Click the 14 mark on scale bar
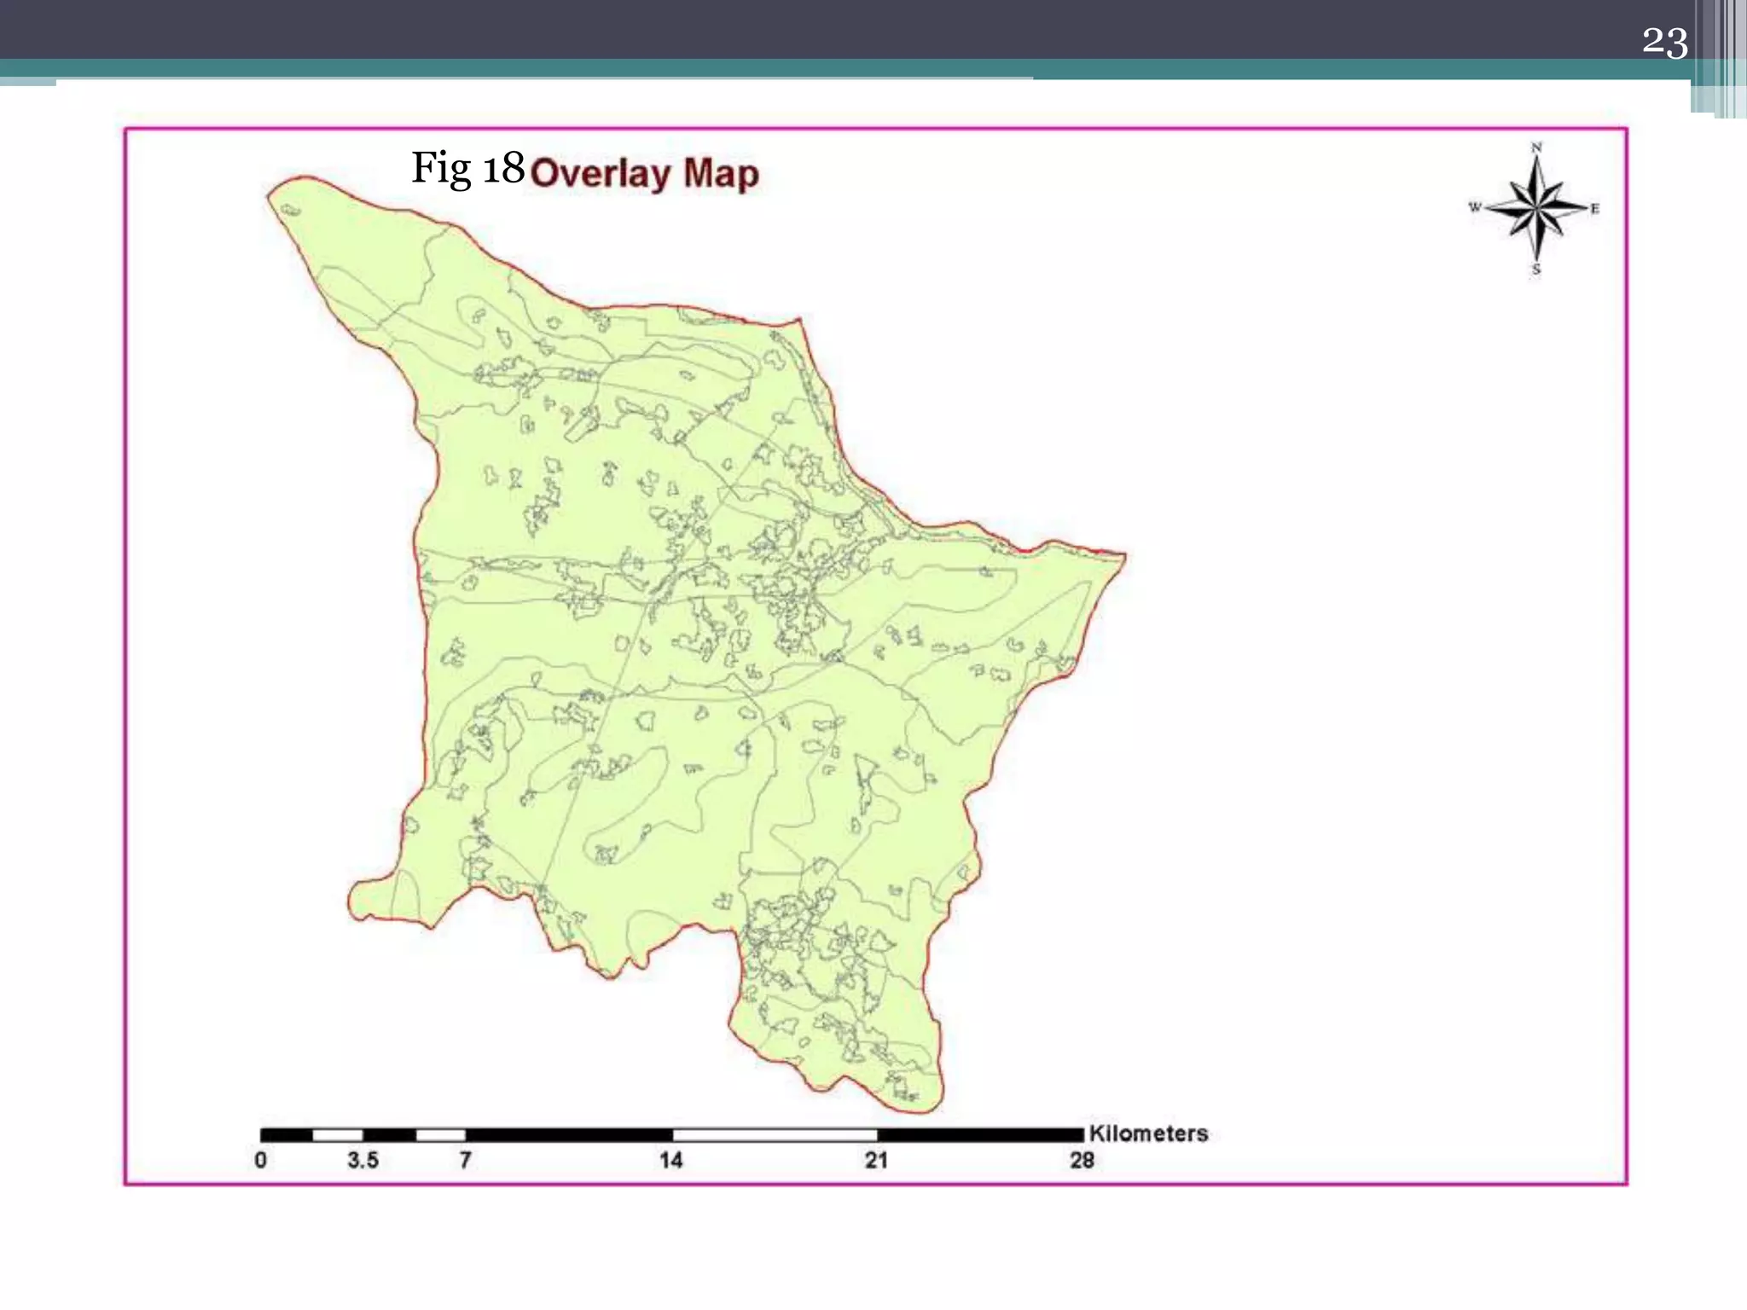 click(x=671, y=1160)
